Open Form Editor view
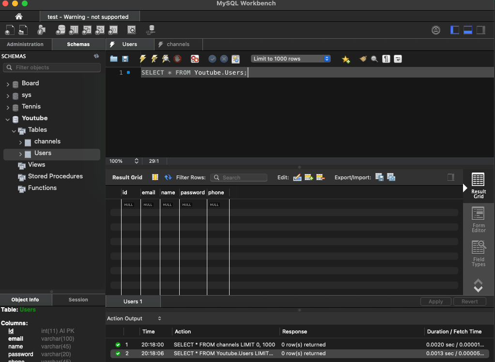The height and width of the screenshot is (362, 495). pos(479,220)
